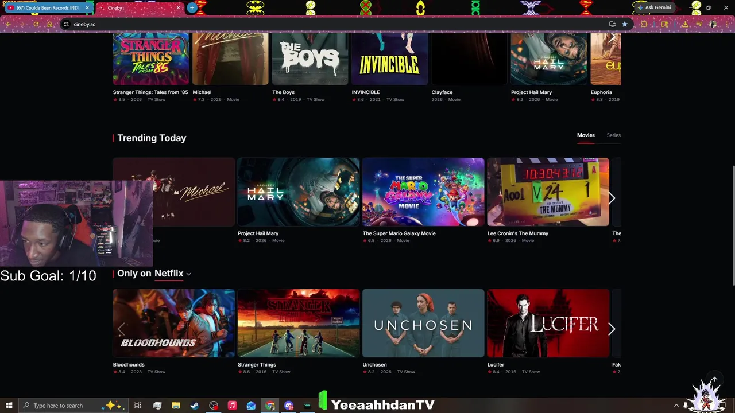Open The Boys poster
The image size is (735, 413).
[x=310, y=59]
